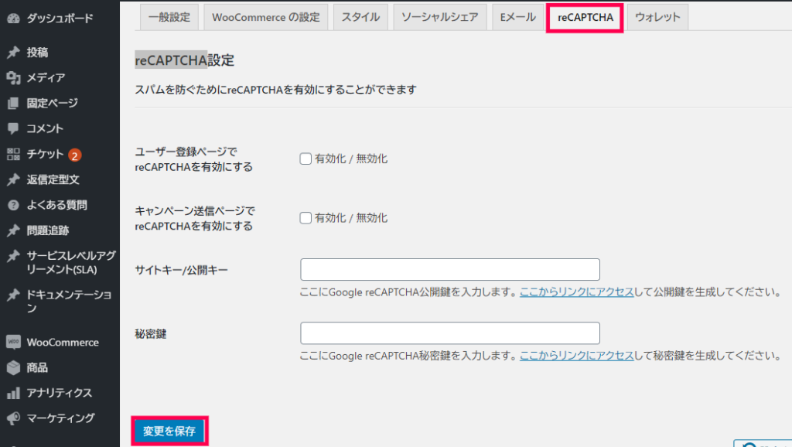The height and width of the screenshot is (447, 792).
Task: Click the ticket count badge showing 2
Action: pyautogui.click(x=75, y=155)
